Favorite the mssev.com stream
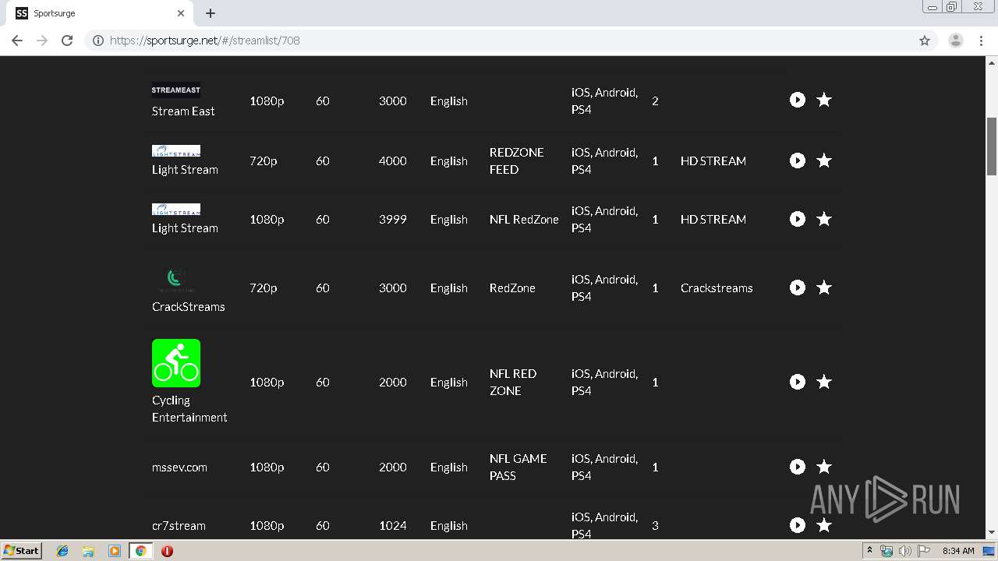The width and height of the screenshot is (998, 561). click(x=824, y=467)
